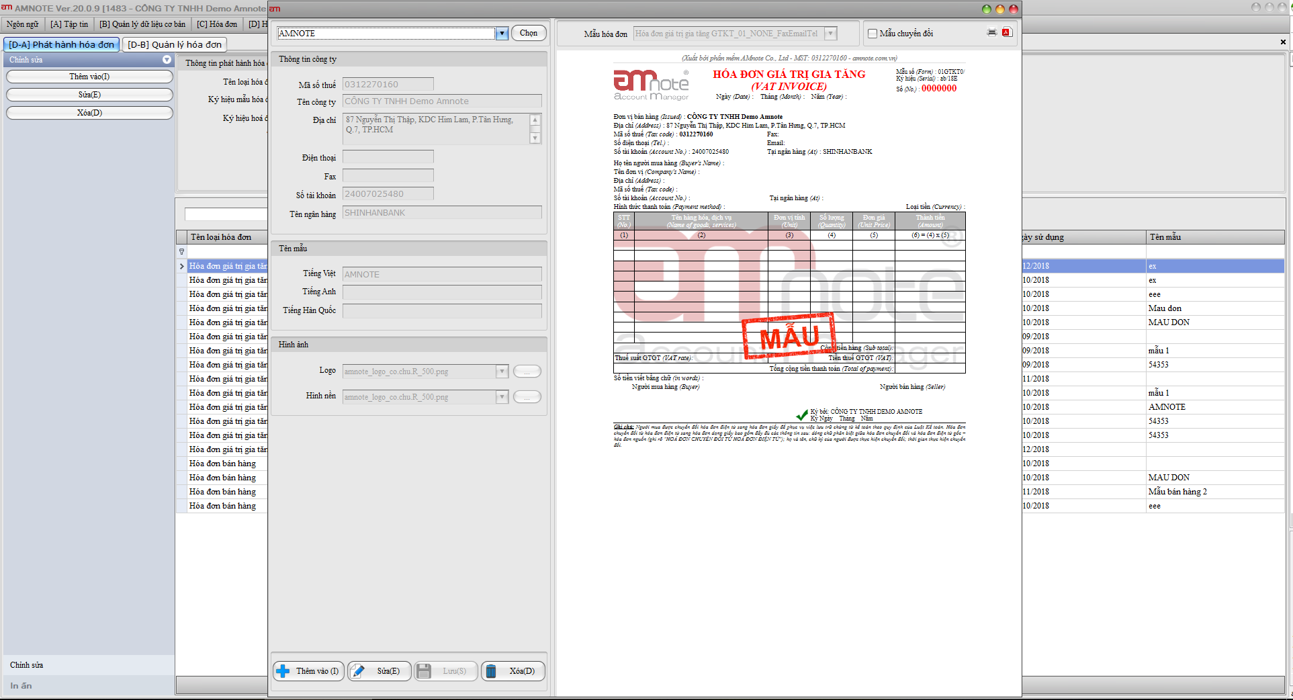Open the [C] Hóa đơn menu
This screenshot has width=1293, height=700.
(x=217, y=24)
